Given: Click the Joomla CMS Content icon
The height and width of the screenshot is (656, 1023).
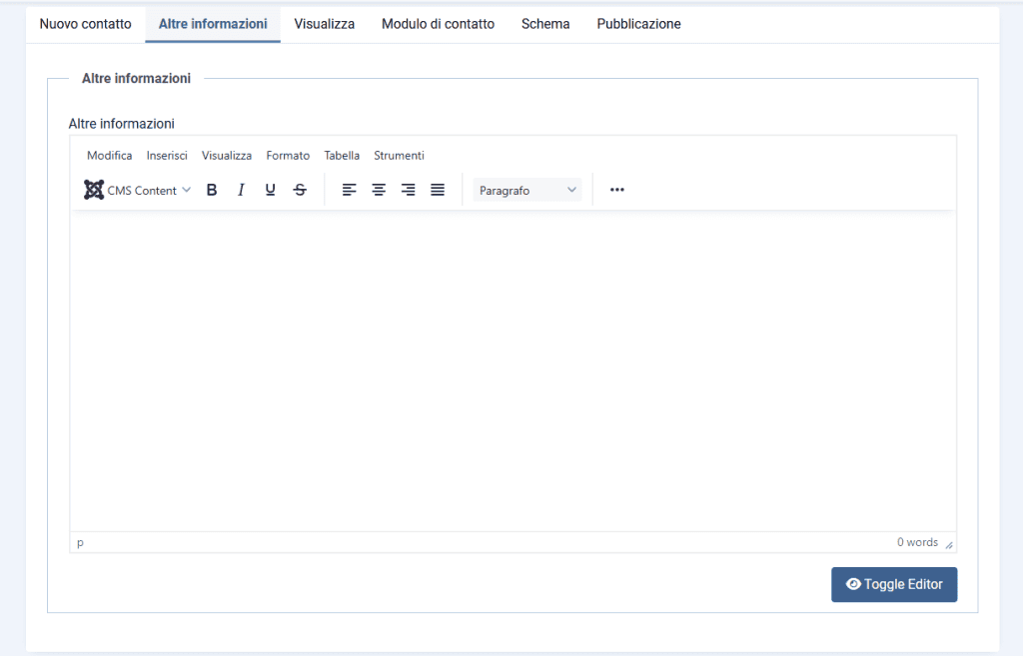Looking at the screenshot, I should 93,189.
